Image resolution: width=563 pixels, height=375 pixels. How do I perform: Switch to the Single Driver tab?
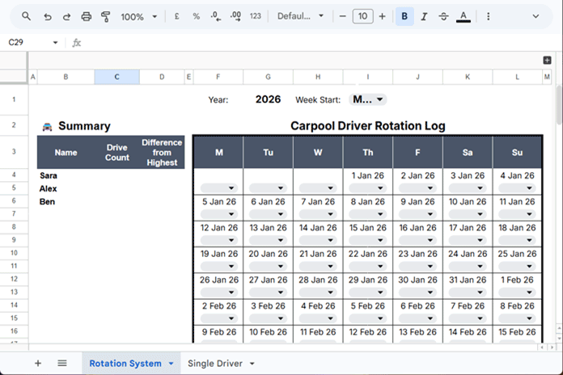215,364
